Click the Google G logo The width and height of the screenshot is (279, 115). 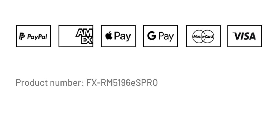151,36
